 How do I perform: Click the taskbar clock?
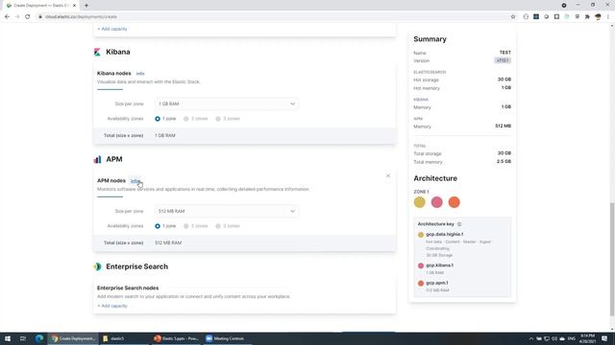pos(587,338)
